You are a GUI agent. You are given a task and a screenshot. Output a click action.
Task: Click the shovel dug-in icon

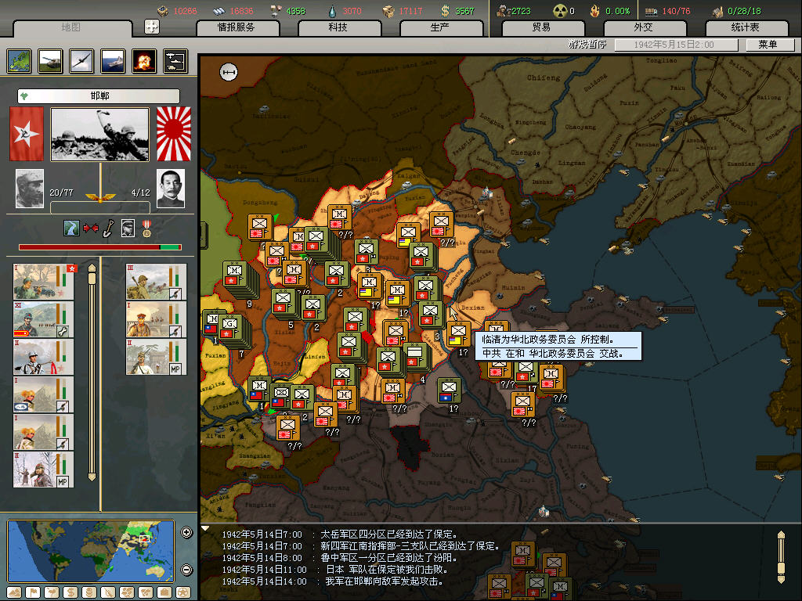tap(108, 228)
